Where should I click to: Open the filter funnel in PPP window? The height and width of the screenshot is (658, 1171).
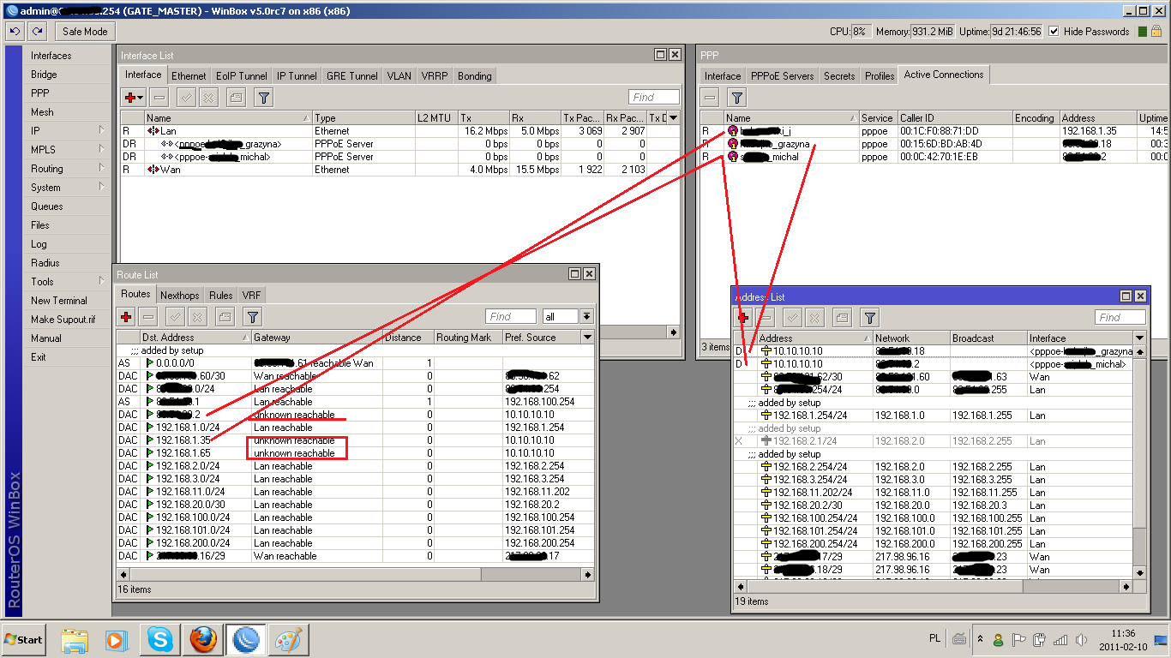736,97
